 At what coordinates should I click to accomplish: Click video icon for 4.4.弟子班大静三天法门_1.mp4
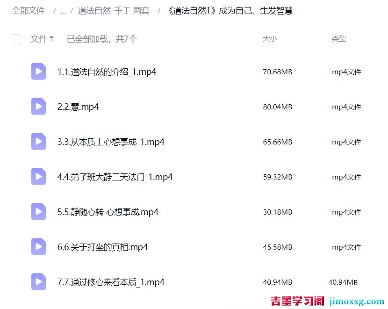click(38, 177)
